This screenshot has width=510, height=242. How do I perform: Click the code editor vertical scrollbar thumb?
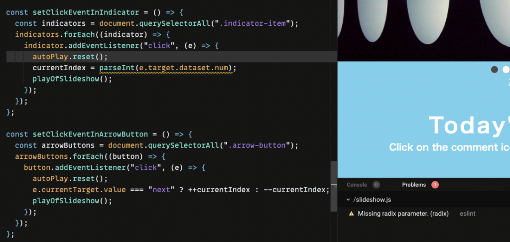(x=334, y=186)
